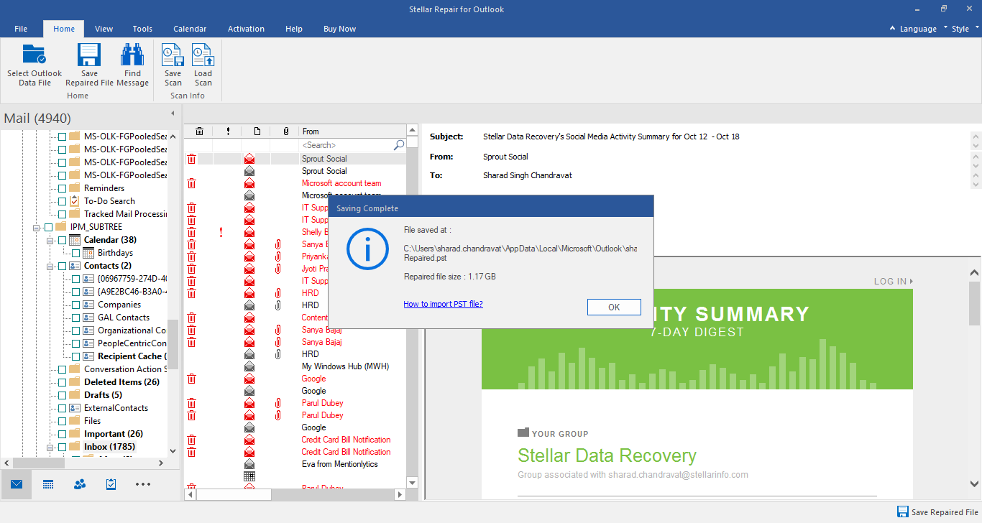Switch to the Tools tab
Screen dimensions: 982x523
click(142, 29)
